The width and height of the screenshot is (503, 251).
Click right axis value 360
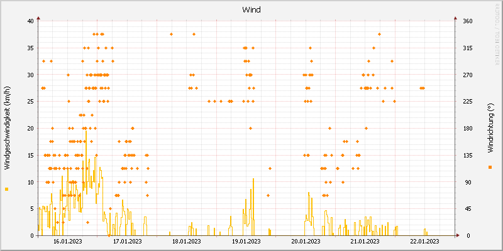[x=468, y=21]
